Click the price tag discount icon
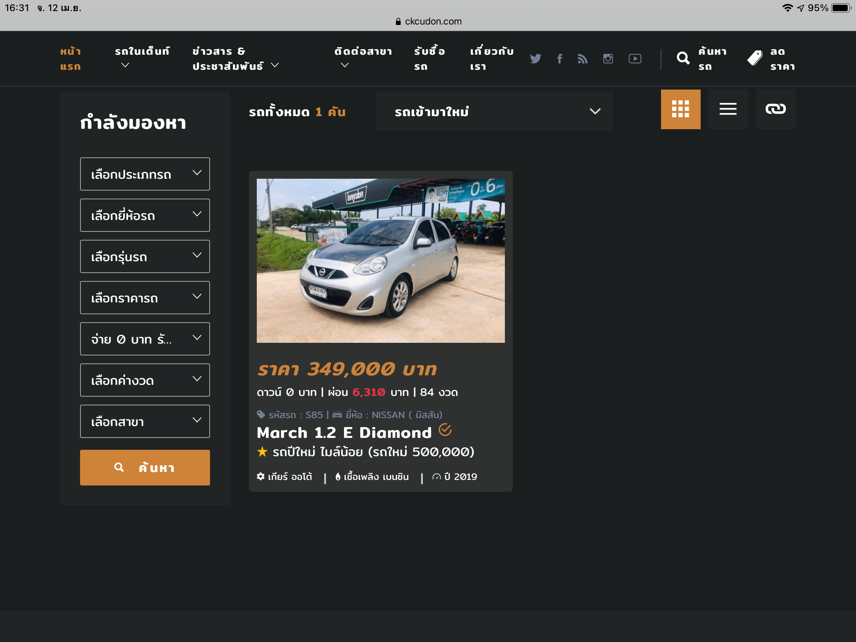 point(755,58)
